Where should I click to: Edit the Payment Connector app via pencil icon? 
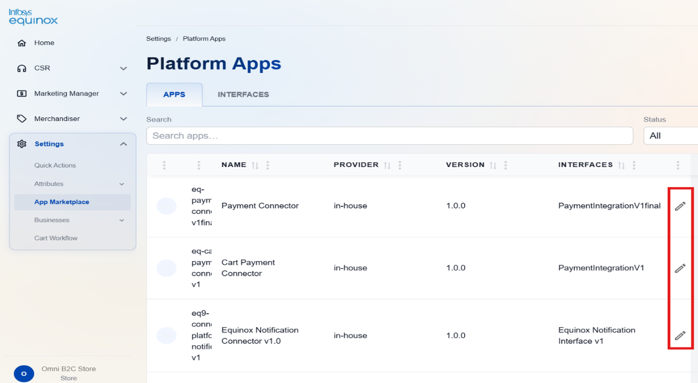pyautogui.click(x=680, y=206)
